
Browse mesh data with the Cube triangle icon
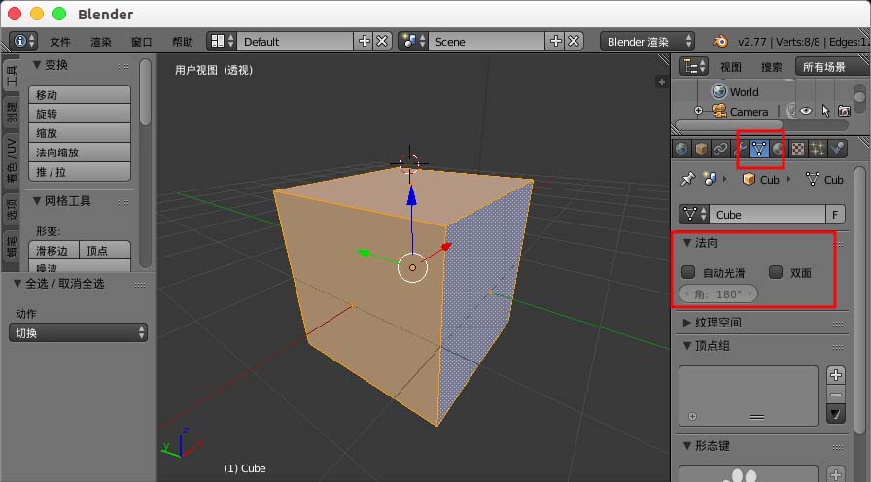694,215
